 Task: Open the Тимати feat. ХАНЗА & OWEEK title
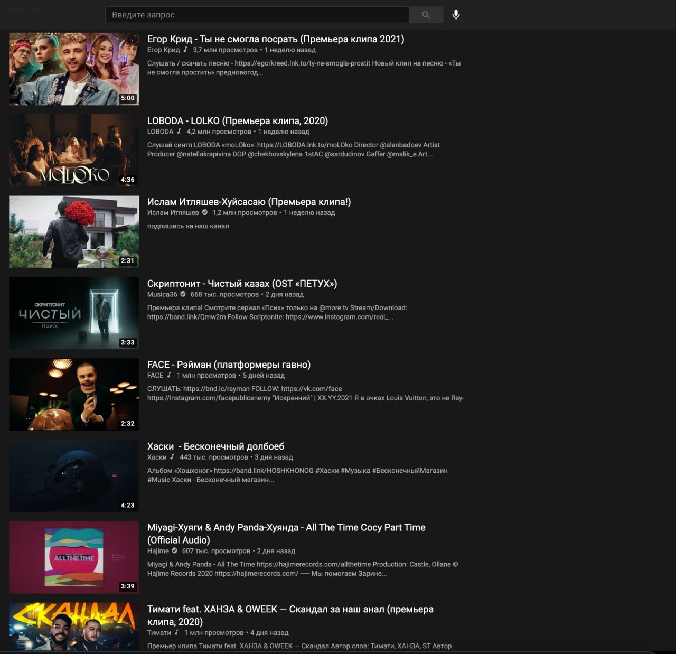[290, 615]
